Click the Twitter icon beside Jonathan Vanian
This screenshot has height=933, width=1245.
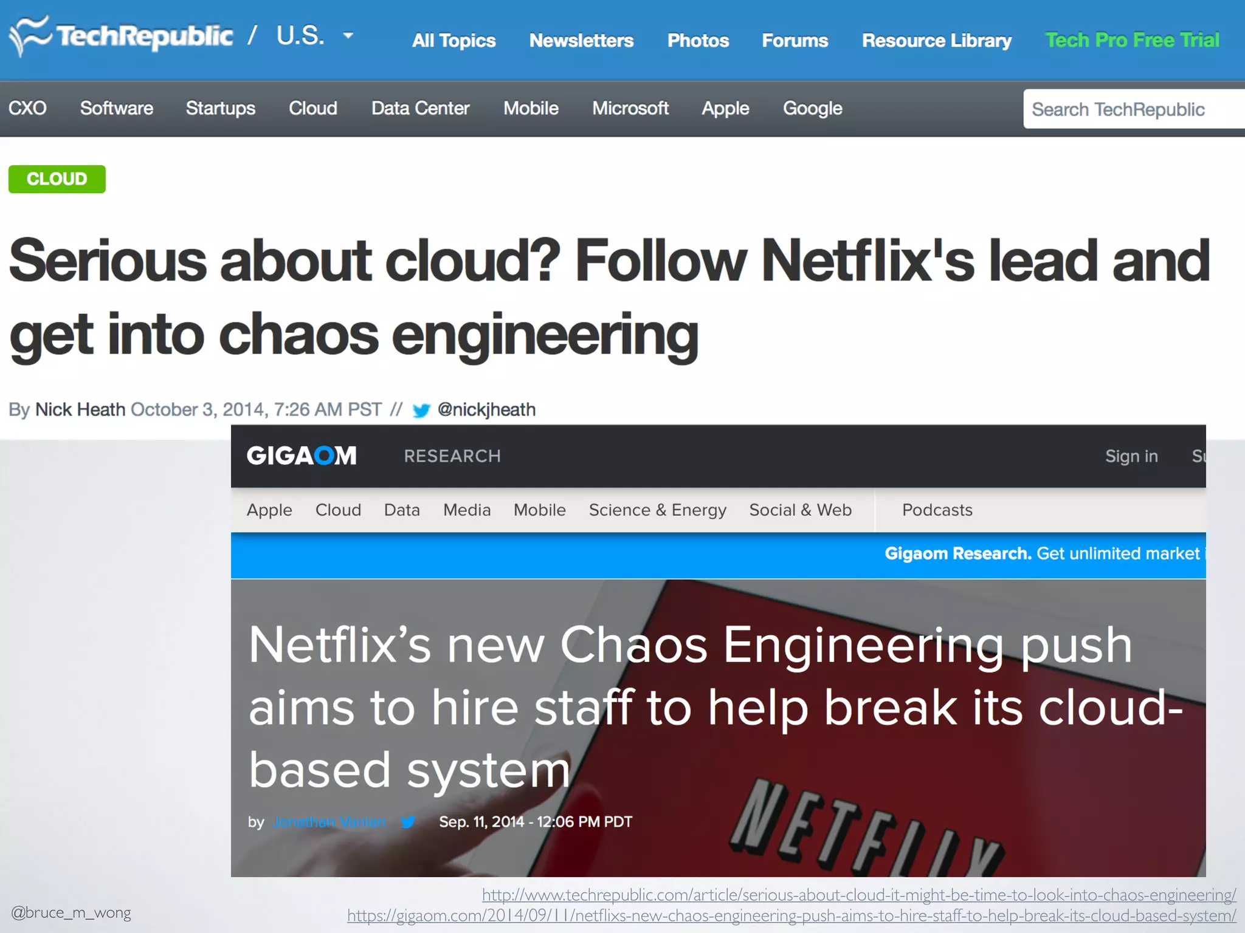pos(408,822)
